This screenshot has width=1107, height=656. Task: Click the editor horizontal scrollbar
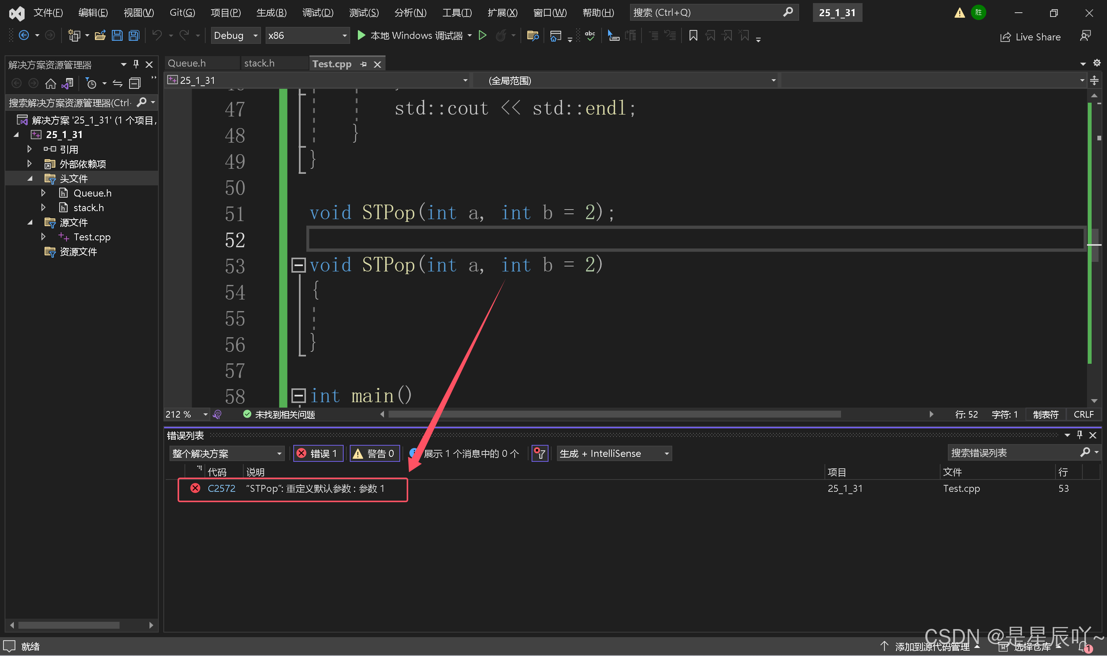614,414
